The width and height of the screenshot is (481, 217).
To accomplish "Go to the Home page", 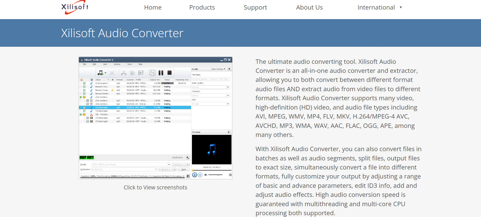I will 153,7.
